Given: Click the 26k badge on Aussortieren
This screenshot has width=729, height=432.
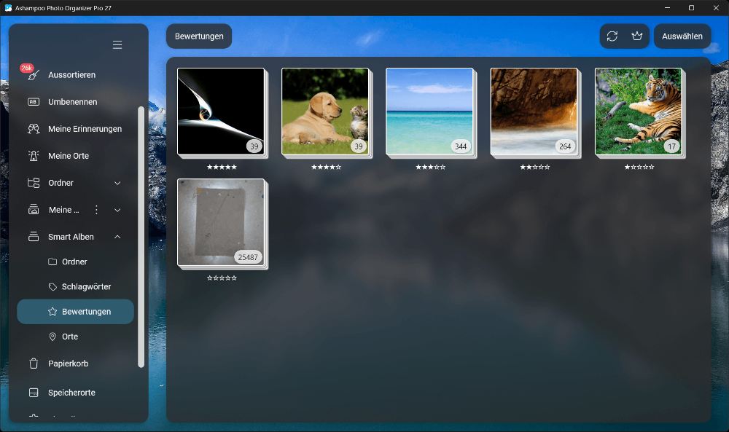Looking at the screenshot, I should click(x=26, y=68).
